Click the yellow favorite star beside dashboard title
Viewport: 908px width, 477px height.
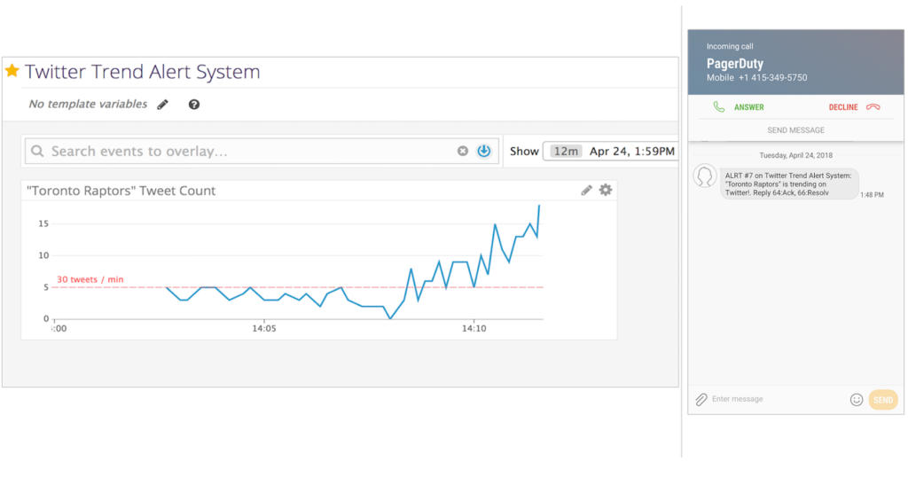tap(12, 71)
